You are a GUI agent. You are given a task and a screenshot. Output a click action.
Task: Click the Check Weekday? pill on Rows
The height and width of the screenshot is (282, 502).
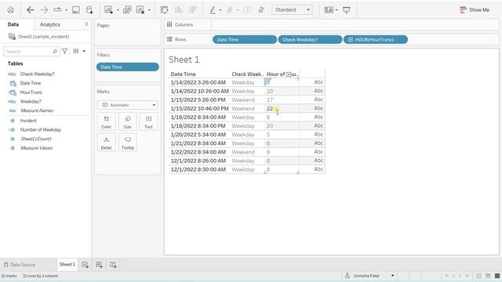[x=310, y=40]
